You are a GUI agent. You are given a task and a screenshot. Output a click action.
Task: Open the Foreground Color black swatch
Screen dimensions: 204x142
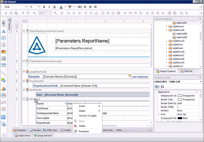tap(180, 118)
